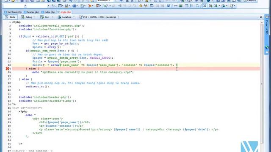Click the <div id="content"> line
The width and height of the screenshot is (271, 152).
[27, 108]
